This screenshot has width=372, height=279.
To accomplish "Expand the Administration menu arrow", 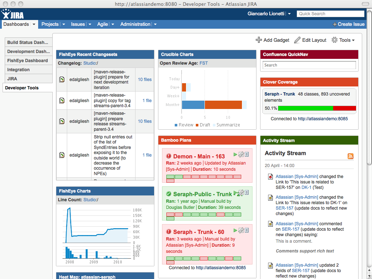I will [x=155, y=24].
